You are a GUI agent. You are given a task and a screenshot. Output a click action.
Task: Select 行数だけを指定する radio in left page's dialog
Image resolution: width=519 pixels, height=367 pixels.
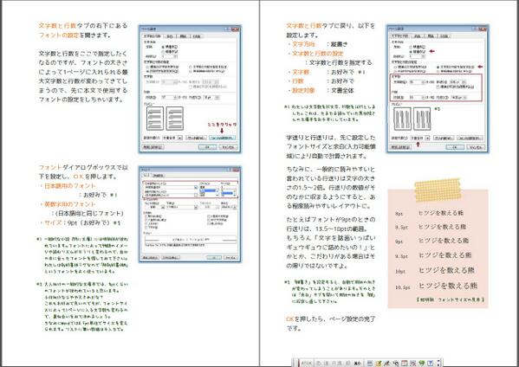(163, 71)
